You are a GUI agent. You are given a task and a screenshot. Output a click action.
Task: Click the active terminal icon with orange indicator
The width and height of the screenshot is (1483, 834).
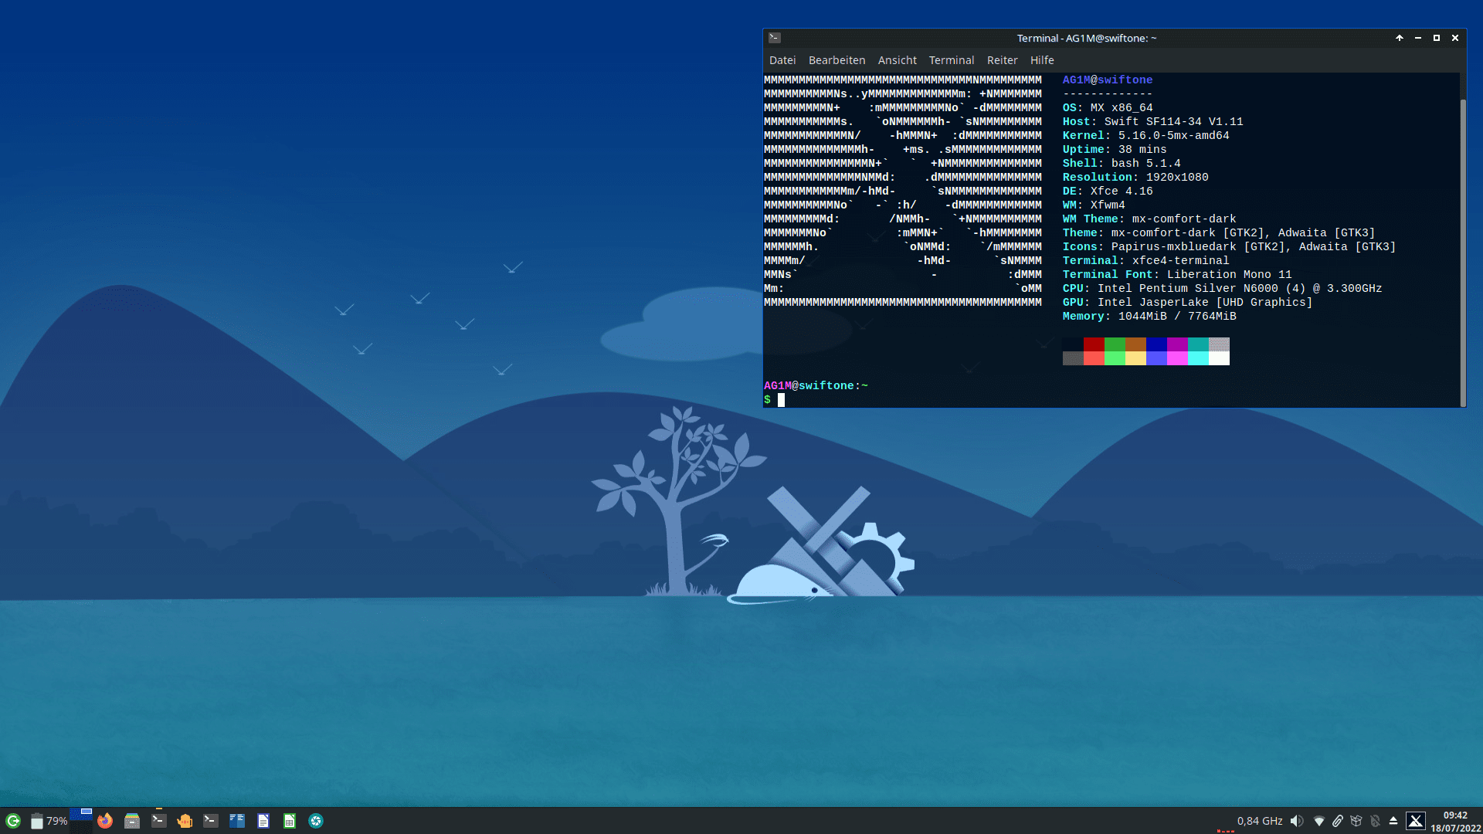[x=158, y=820]
